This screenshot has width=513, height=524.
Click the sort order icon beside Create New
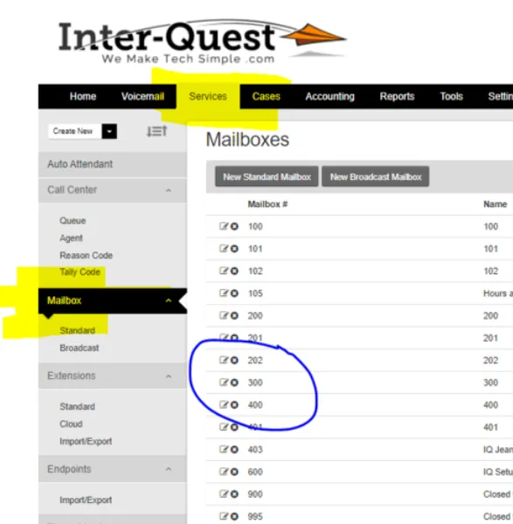coord(156,131)
